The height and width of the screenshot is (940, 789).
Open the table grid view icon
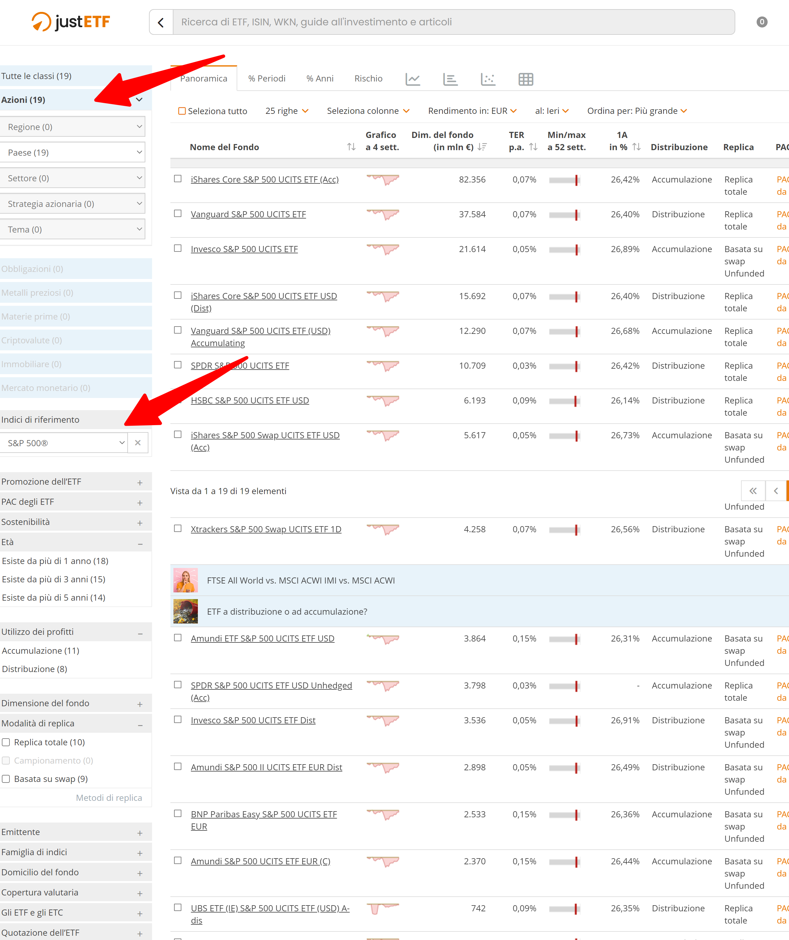[x=526, y=79]
